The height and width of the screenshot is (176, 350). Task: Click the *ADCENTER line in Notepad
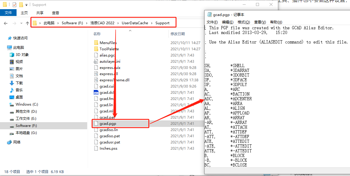pos(241,99)
